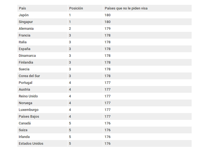The image size is (209, 152).
Task: Click the position number in the Alemania row
Action: (70, 29)
